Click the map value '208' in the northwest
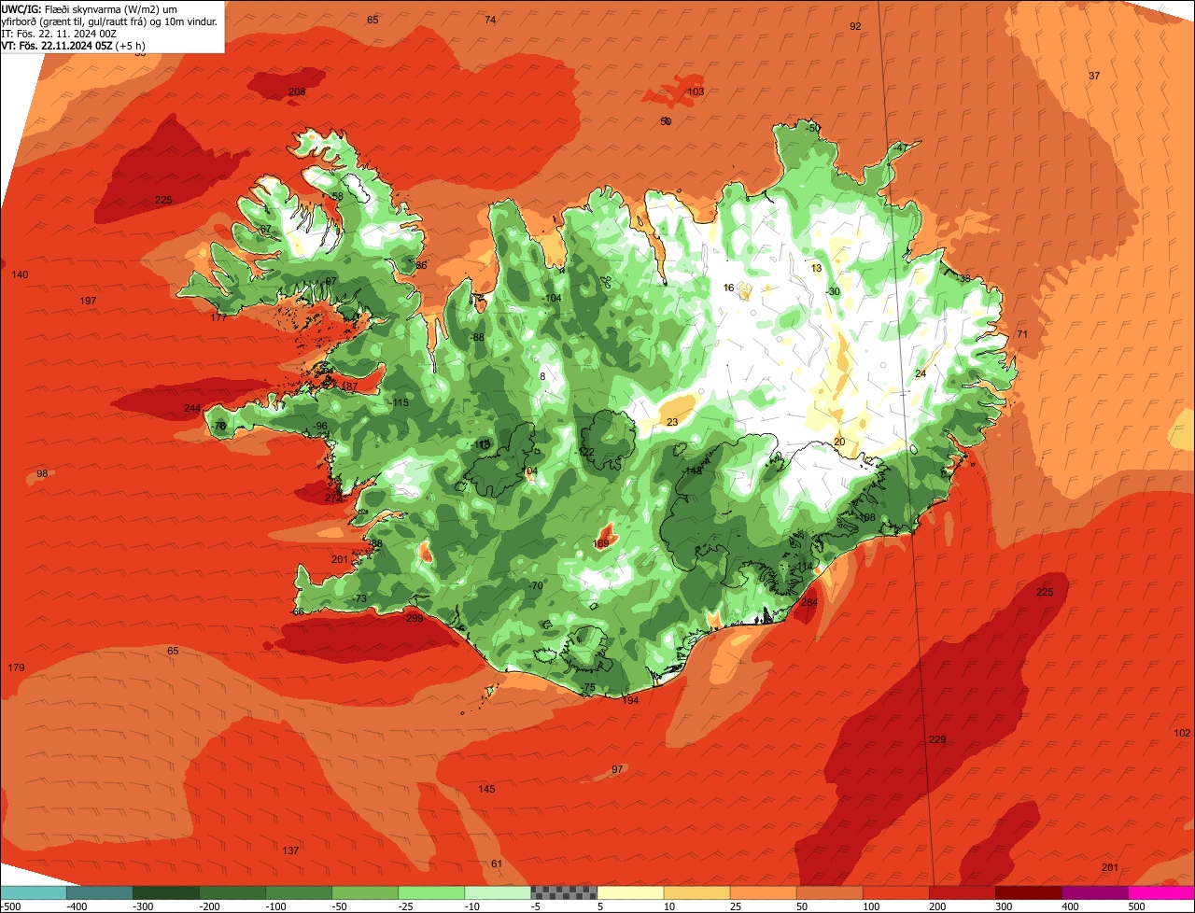 point(297,91)
